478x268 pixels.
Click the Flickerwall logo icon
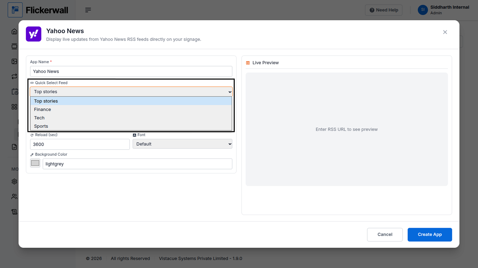[15, 10]
